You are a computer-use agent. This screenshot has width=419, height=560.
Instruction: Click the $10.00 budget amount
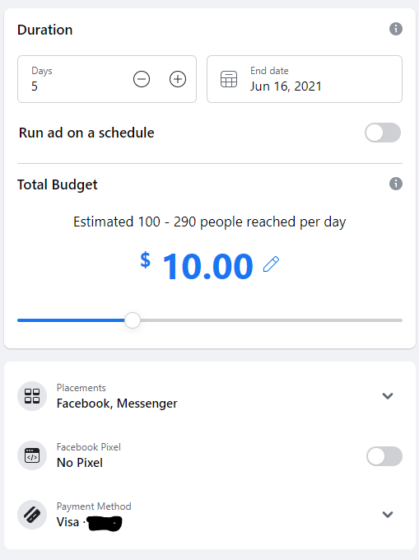tap(197, 266)
